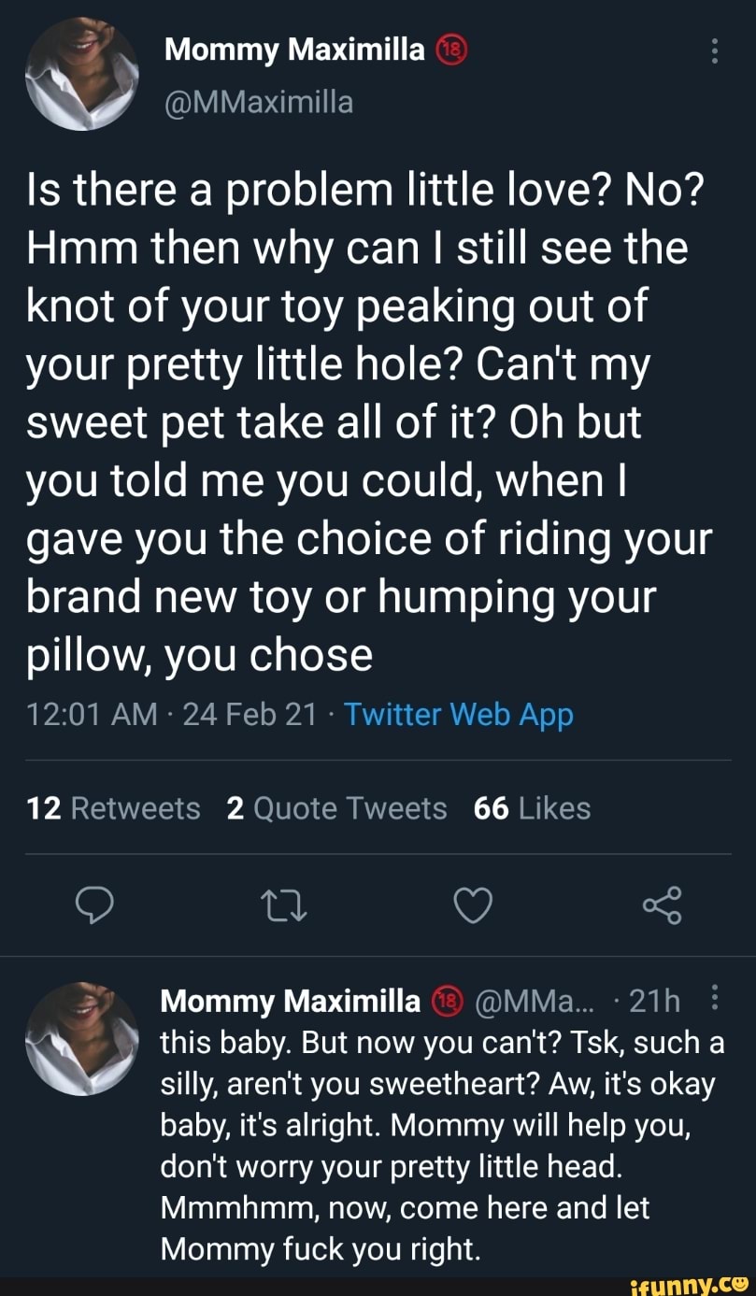
Task: Click the 12:01 AM · 24 Feb 21 timestamp
Action: tap(171, 715)
